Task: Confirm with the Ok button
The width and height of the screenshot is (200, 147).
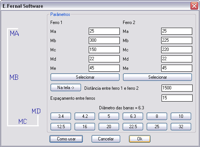Action: 140,139
